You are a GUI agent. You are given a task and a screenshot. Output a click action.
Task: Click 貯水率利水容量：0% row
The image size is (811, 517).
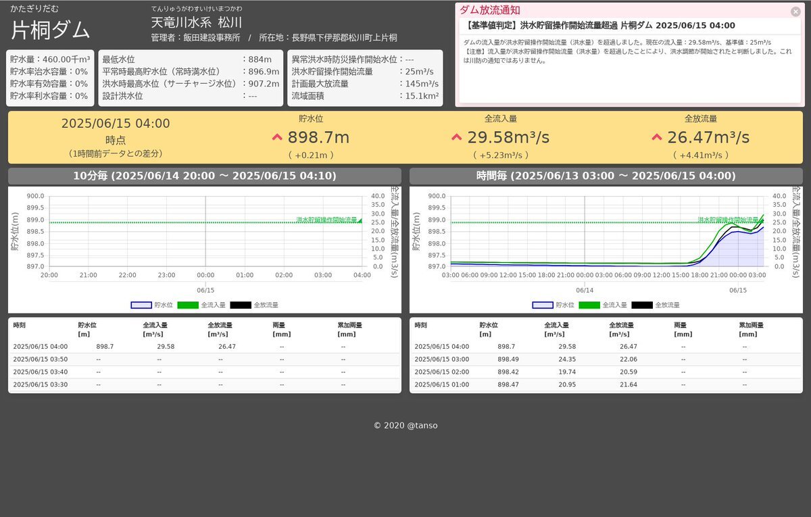point(49,96)
